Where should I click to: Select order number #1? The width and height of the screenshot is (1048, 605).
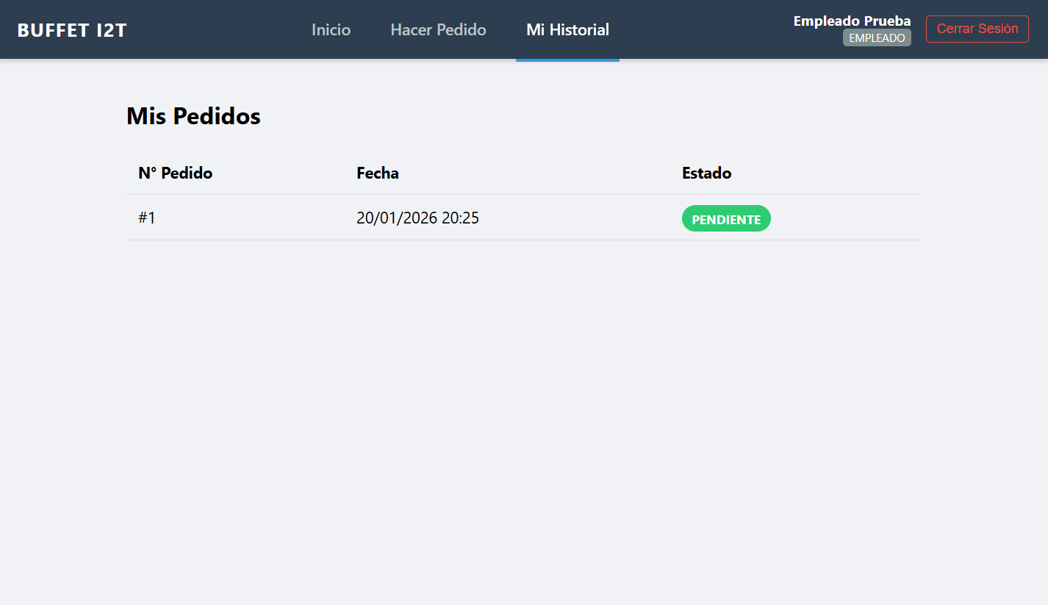(147, 218)
